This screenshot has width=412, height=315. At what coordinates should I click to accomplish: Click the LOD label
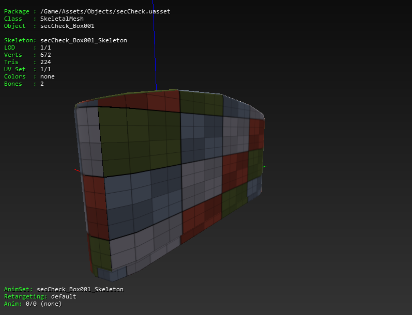click(9, 48)
